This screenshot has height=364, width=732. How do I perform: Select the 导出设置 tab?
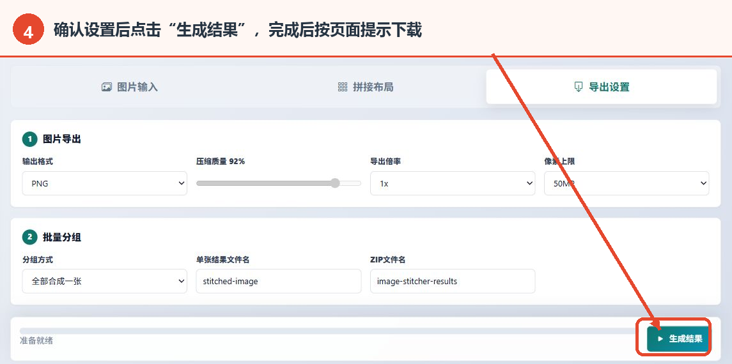point(602,87)
